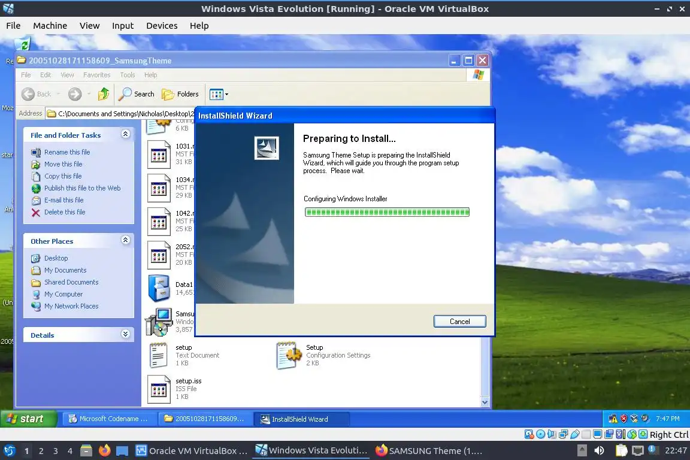
Task: Open Desktop under Other Places
Action: pyautogui.click(x=56, y=258)
